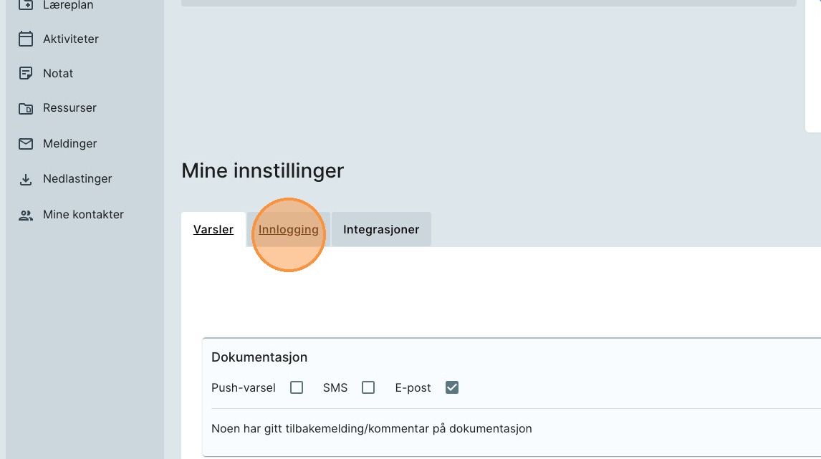
Task: Click the Aktiviteter calendar icon
Action: 26,39
